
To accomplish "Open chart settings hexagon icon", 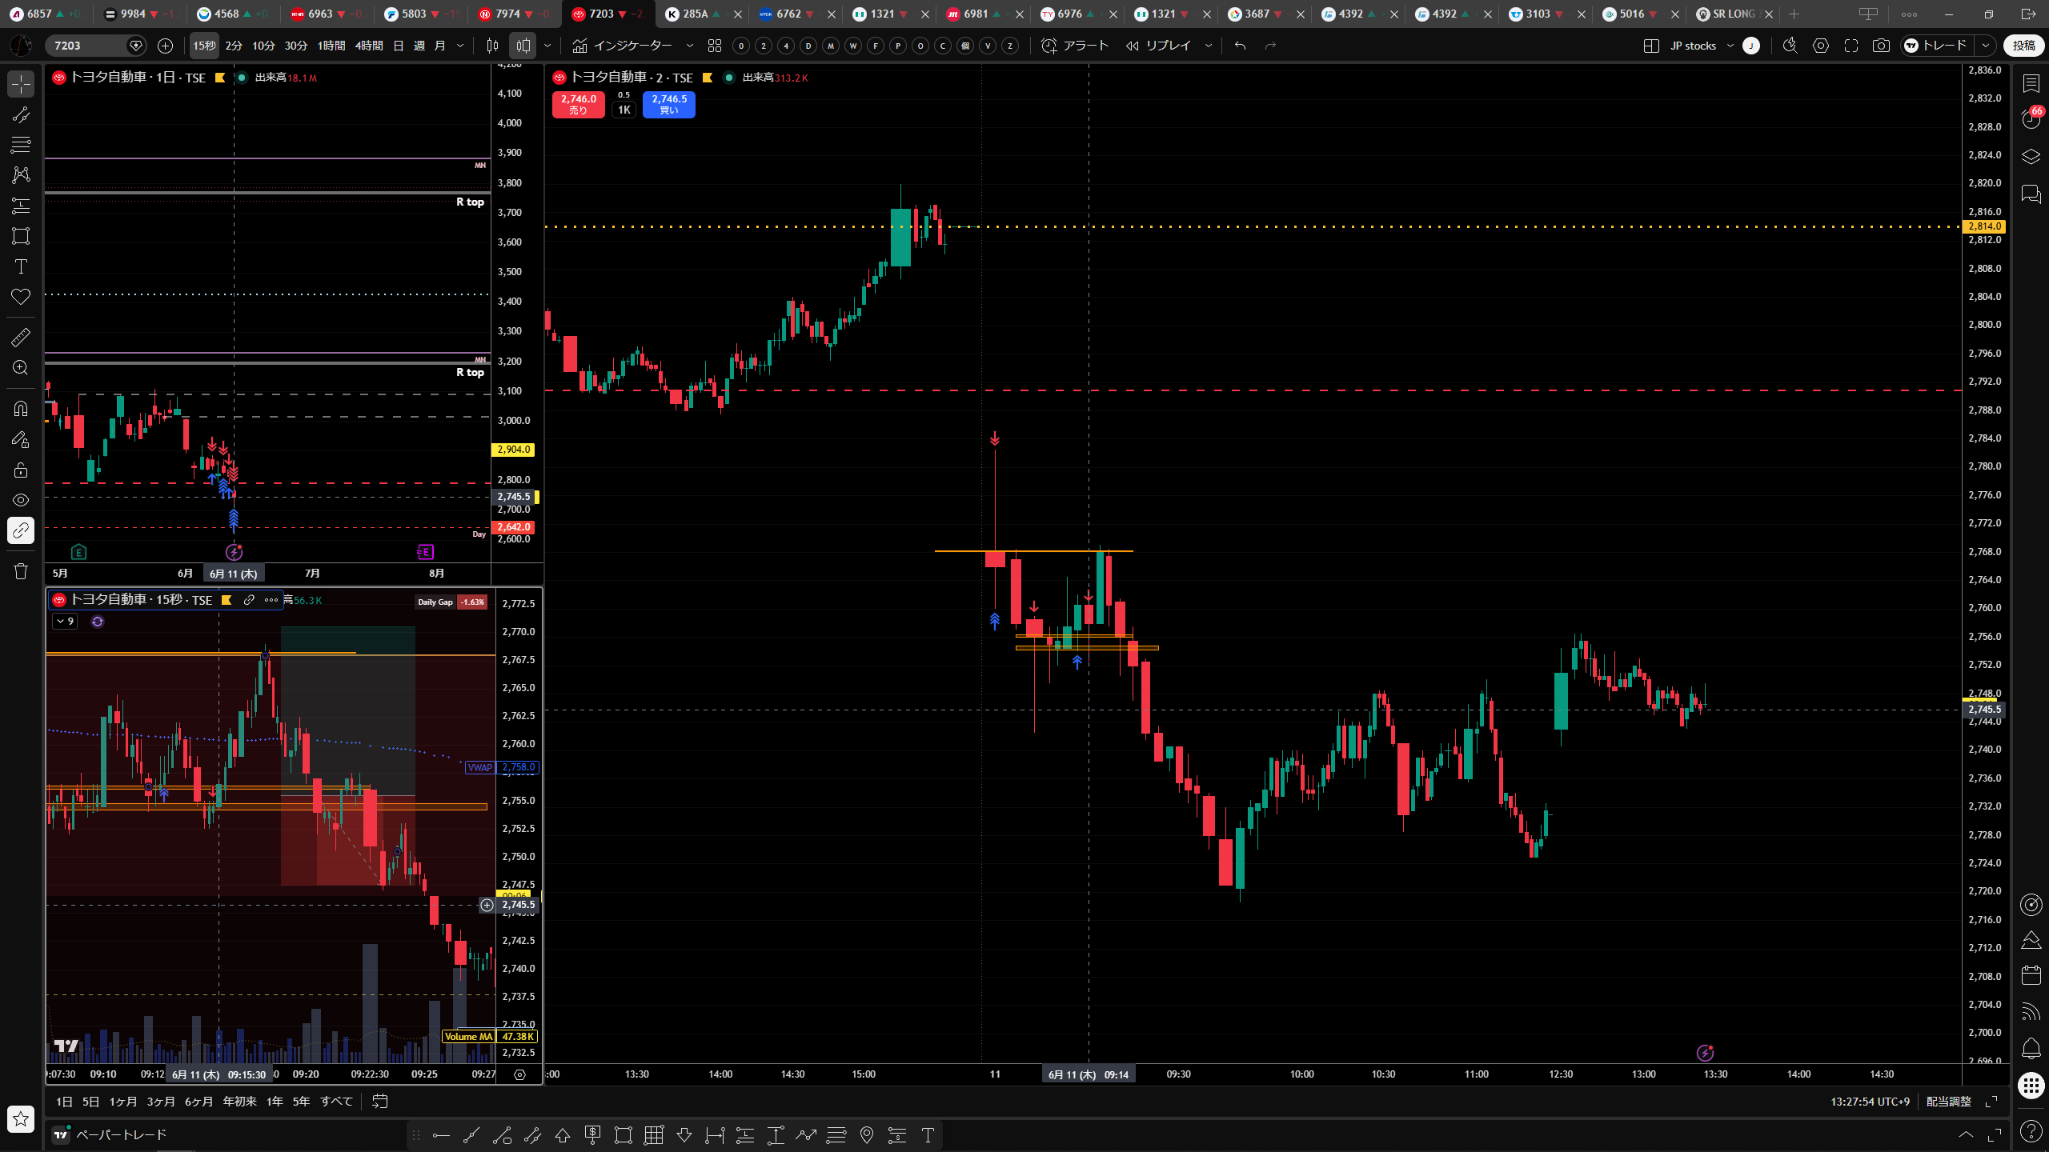I will click(1821, 46).
